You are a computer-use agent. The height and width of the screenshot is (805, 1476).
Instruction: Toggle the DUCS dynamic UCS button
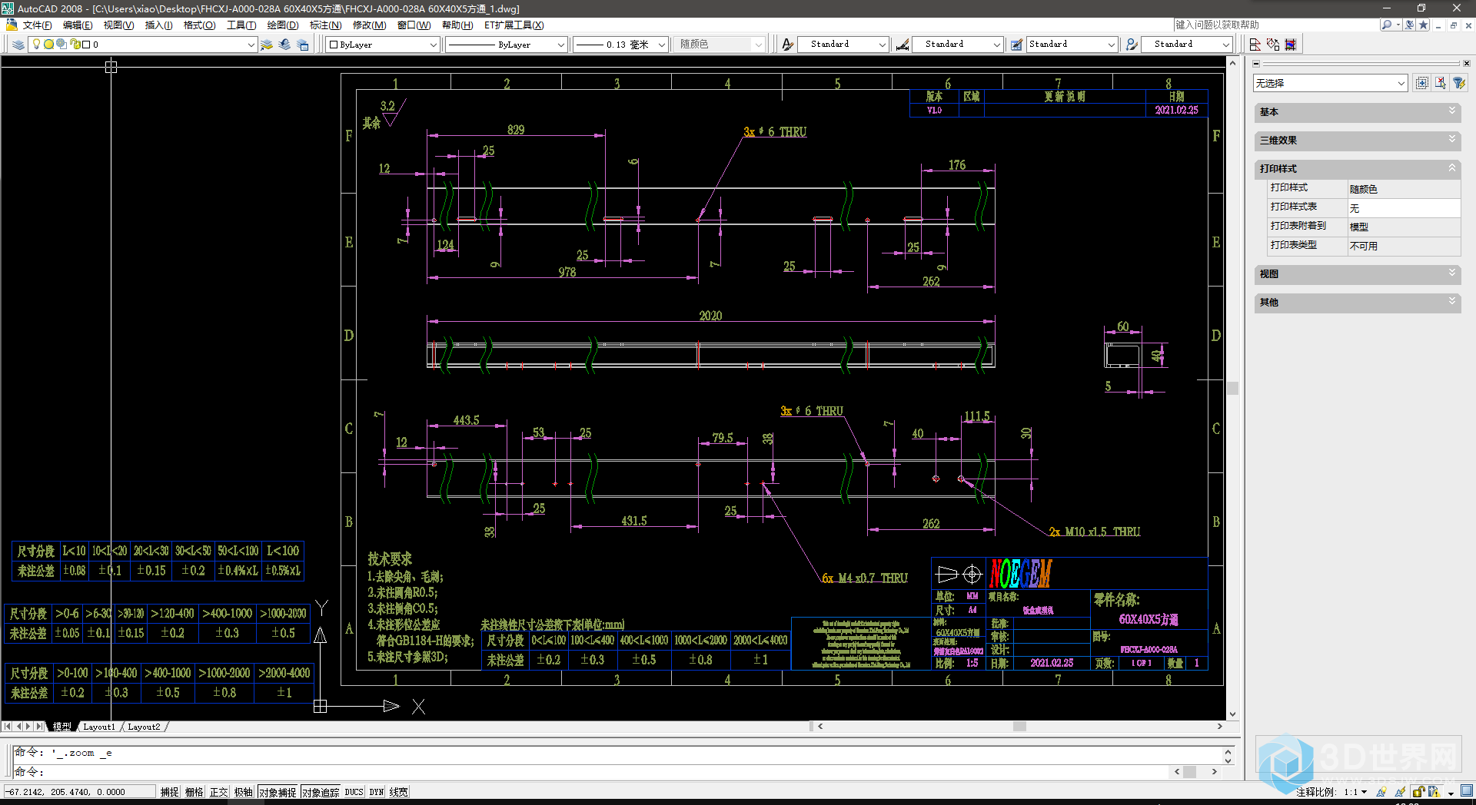click(x=354, y=792)
